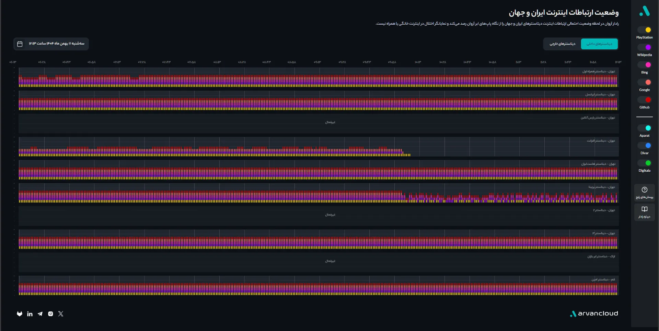
Task: Open the LinkedIn social icon
Action: click(x=30, y=314)
